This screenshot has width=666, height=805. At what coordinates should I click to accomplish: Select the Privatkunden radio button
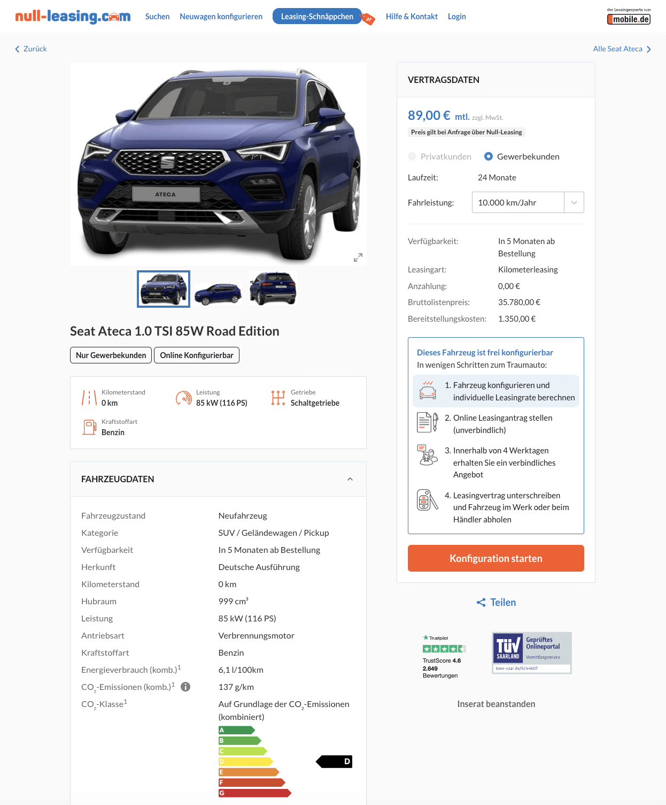pyautogui.click(x=412, y=156)
